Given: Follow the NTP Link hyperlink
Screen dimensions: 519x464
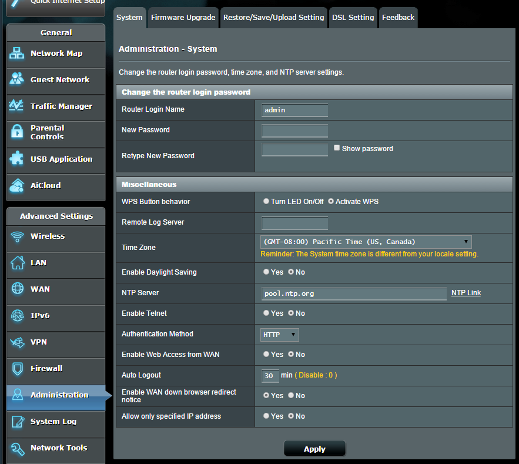Looking at the screenshot, I should pyautogui.click(x=466, y=293).
